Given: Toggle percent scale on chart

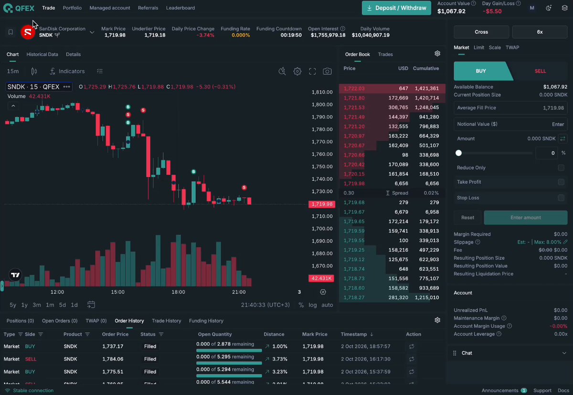Looking at the screenshot, I should 301,305.
